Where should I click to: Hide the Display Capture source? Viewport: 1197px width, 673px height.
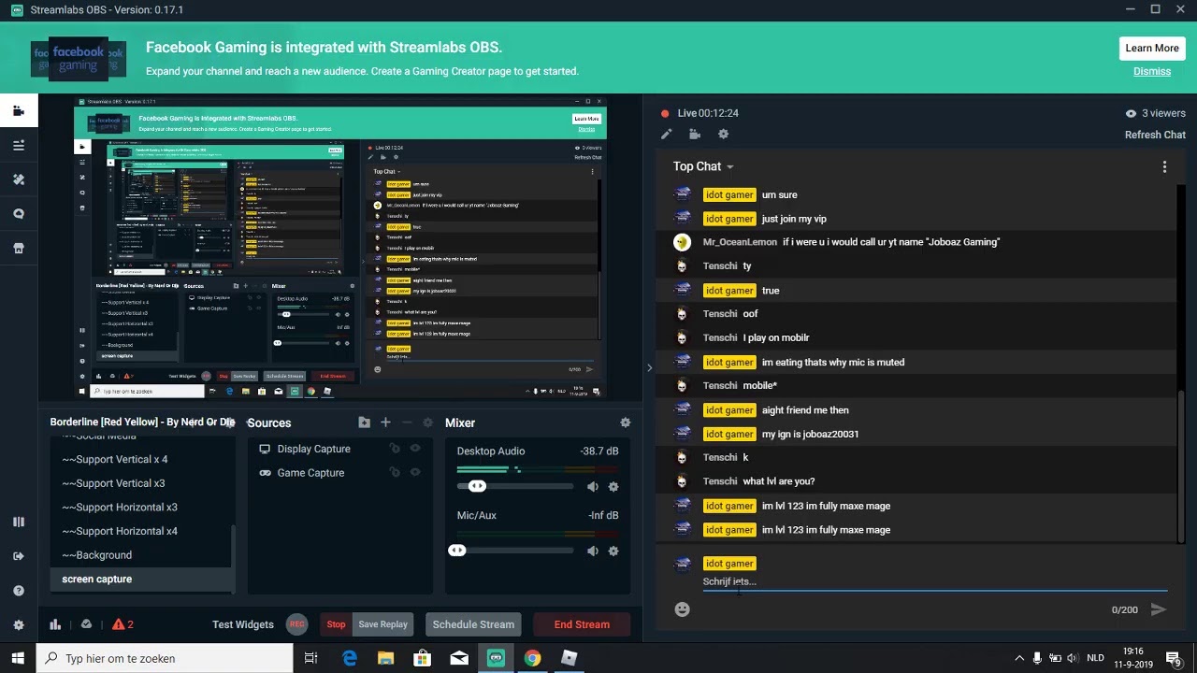pos(415,449)
